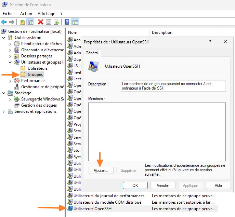Image resolution: width=235 pixels, height=217 pixels.
Task: Select the Utilisateurs folder in the tree
Action: click(38, 68)
